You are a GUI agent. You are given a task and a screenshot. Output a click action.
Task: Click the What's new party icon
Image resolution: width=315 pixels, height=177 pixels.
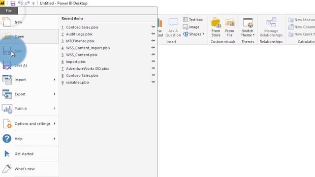[7, 169]
